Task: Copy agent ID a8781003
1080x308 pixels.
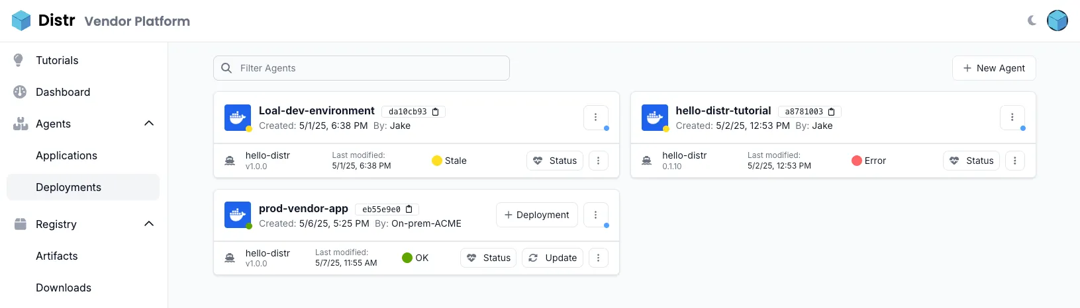Action: click(832, 112)
